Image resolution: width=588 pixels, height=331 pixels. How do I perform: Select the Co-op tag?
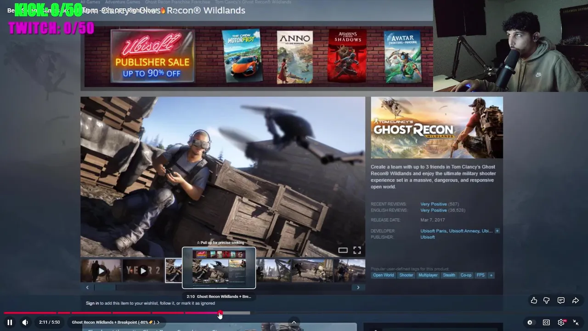tap(466, 275)
